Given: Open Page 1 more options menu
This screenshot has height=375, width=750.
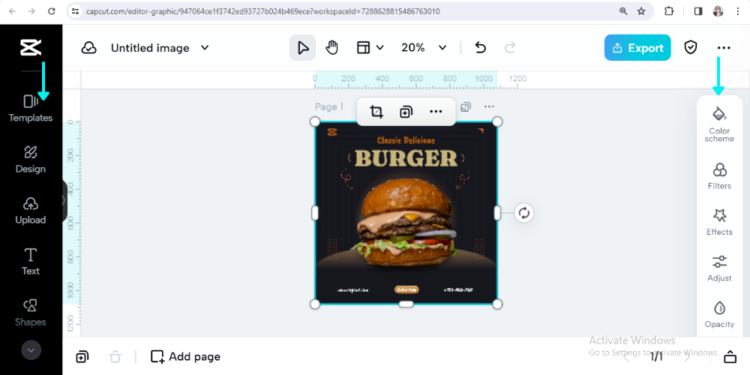Looking at the screenshot, I should coord(488,106).
